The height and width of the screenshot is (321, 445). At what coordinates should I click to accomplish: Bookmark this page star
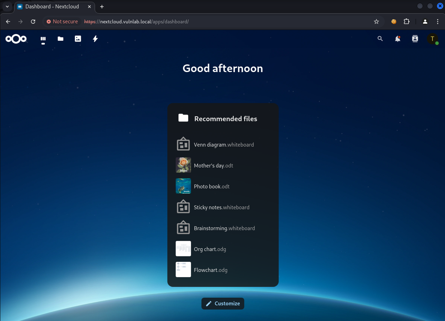click(376, 21)
